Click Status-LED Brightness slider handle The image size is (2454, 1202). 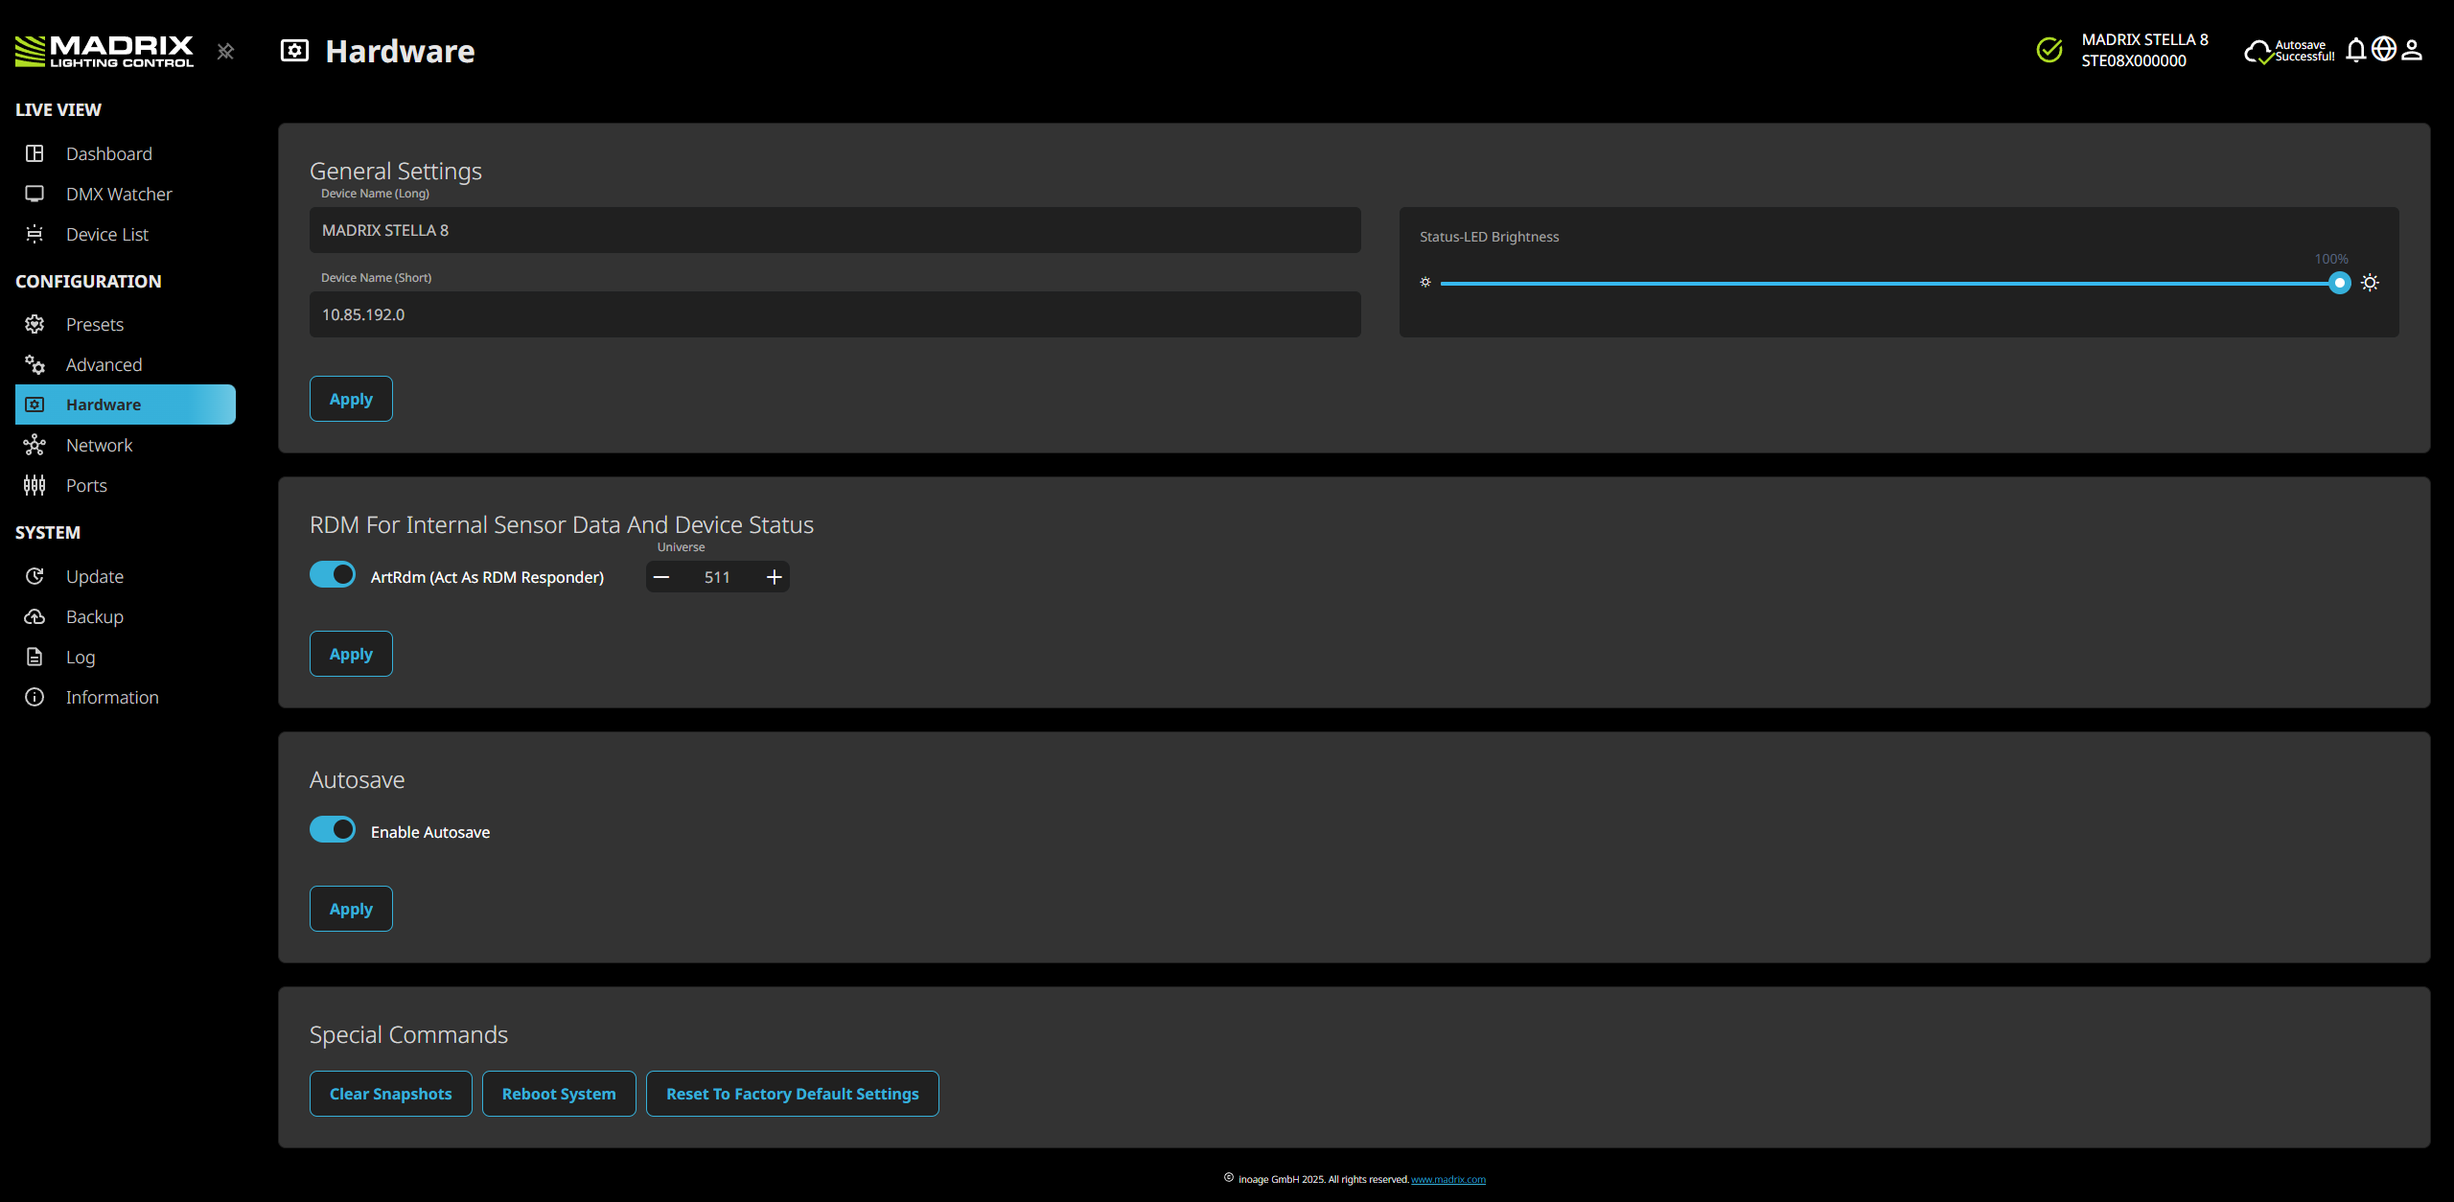click(x=2340, y=283)
